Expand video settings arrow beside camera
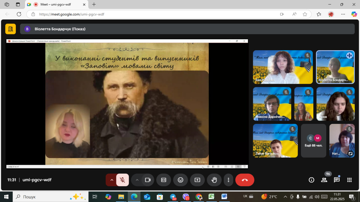Screen dimensions: 360x202 click(x=137, y=180)
